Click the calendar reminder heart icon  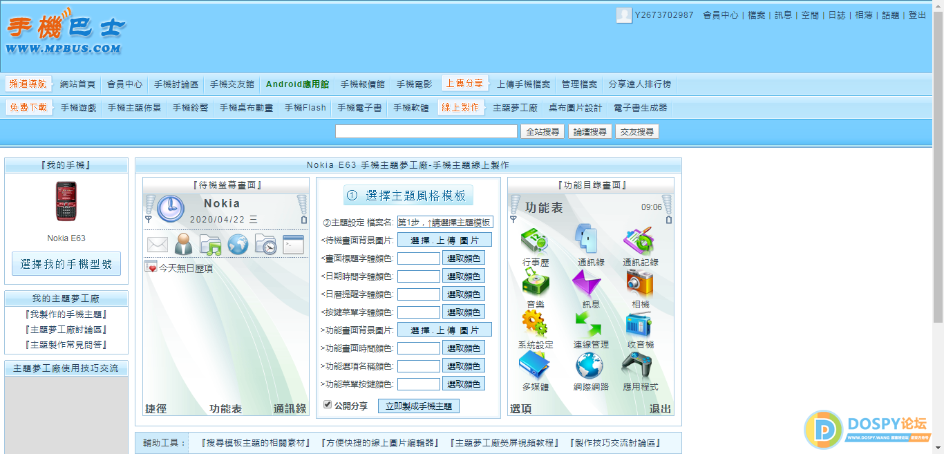[x=151, y=267]
